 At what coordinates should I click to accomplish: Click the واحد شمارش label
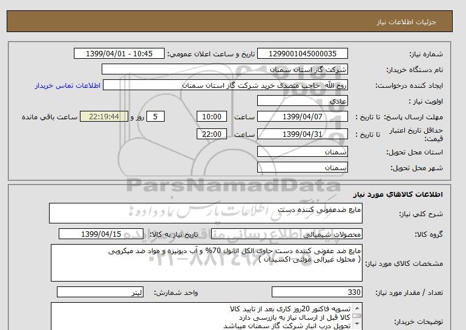[176, 293]
